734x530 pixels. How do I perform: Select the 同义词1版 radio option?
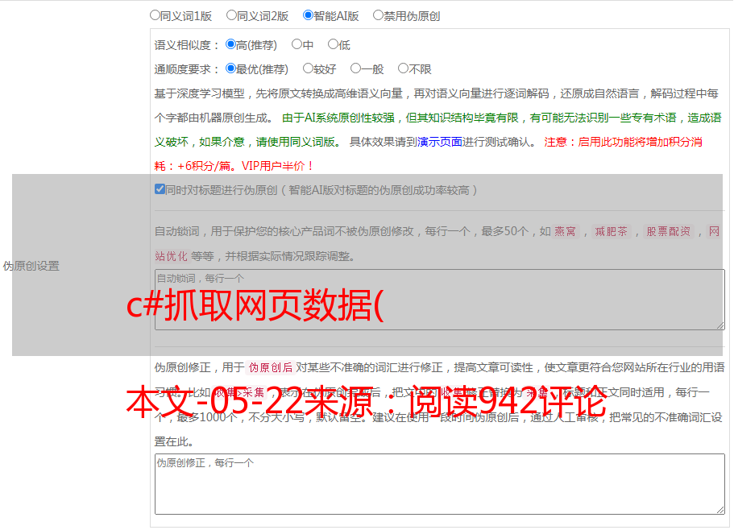(155, 15)
